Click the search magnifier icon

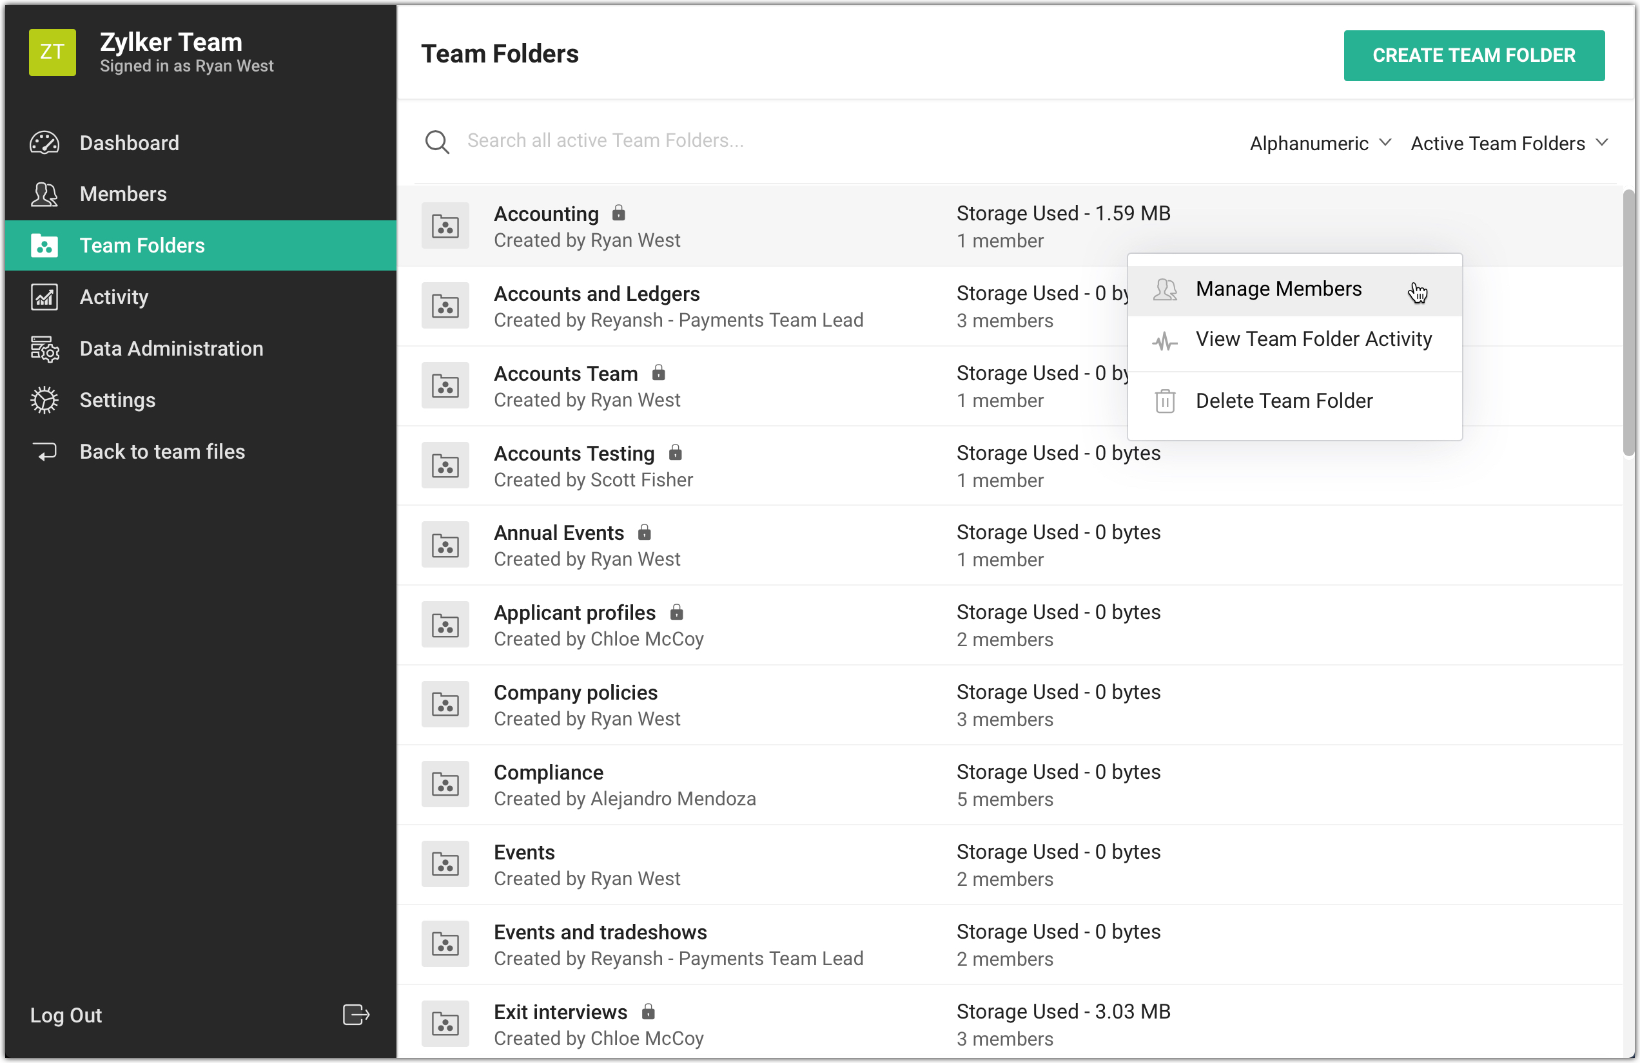437,142
